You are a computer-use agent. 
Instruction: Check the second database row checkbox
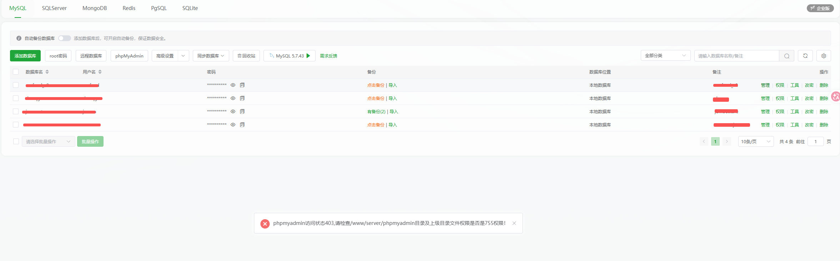pos(16,98)
